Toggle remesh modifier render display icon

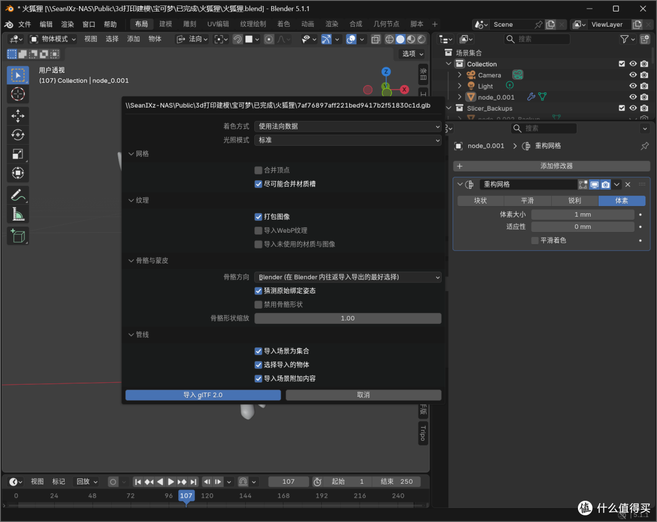coord(605,185)
